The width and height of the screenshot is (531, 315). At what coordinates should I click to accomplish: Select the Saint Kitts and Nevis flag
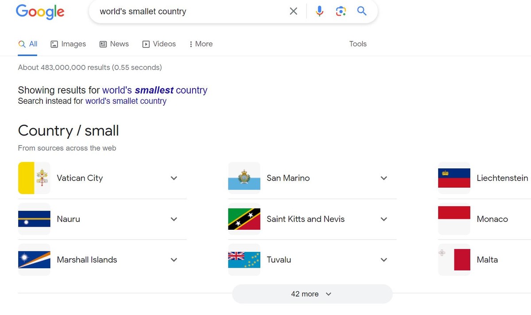click(x=244, y=219)
